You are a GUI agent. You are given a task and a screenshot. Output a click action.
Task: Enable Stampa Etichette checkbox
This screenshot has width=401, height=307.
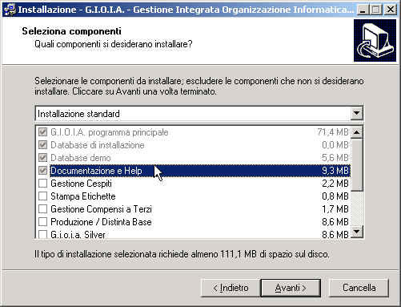tap(42, 196)
